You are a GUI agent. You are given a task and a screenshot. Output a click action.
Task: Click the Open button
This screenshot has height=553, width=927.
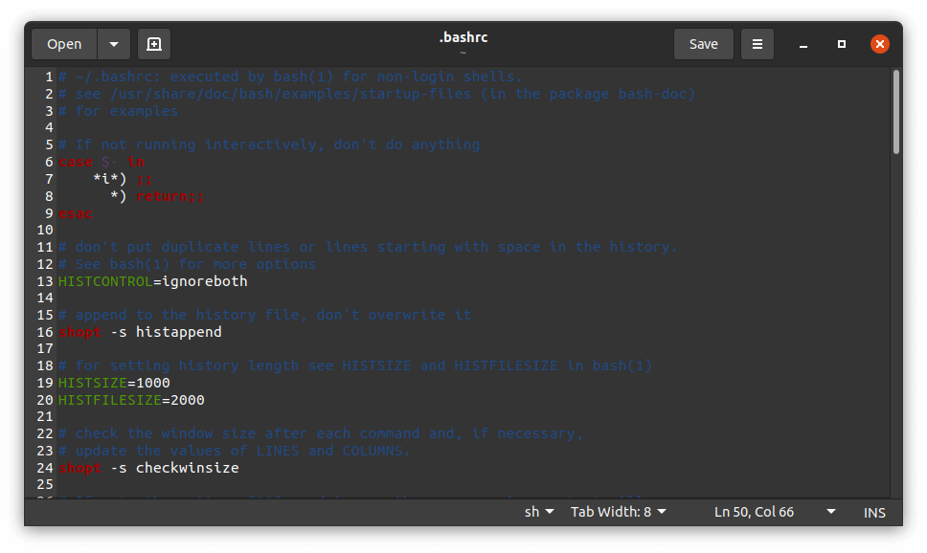63,43
